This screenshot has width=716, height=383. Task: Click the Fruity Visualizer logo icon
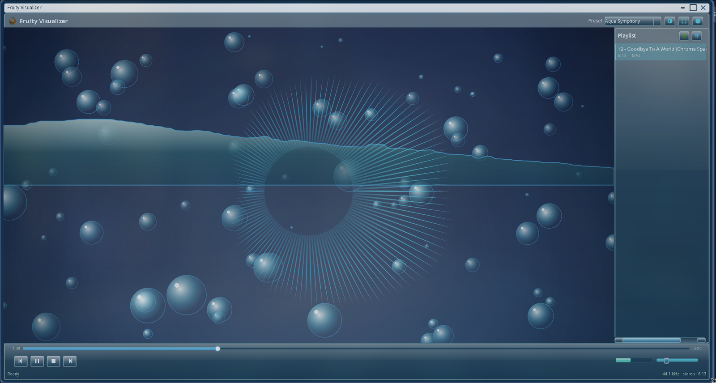13,21
